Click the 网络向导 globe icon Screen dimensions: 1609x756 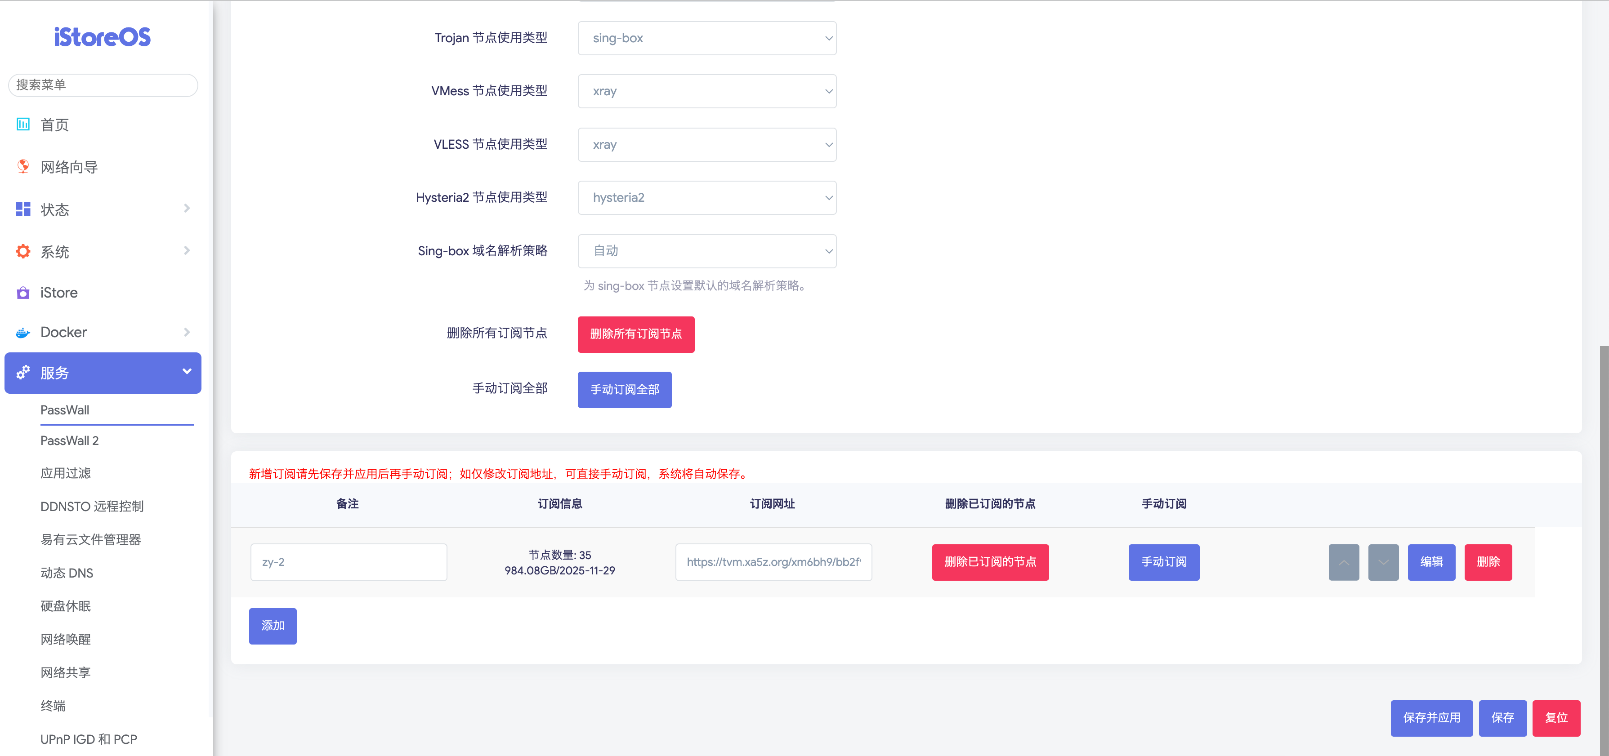(x=23, y=167)
